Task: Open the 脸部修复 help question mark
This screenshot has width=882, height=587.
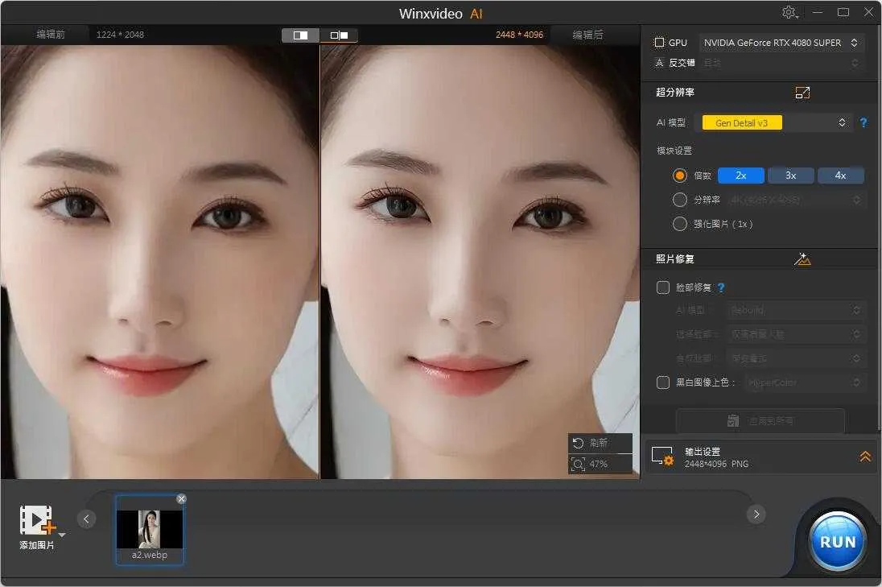Action: tap(721, 287)
